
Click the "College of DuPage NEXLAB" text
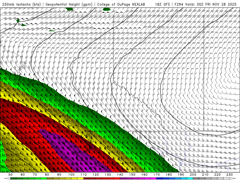[x=121, y=4]
